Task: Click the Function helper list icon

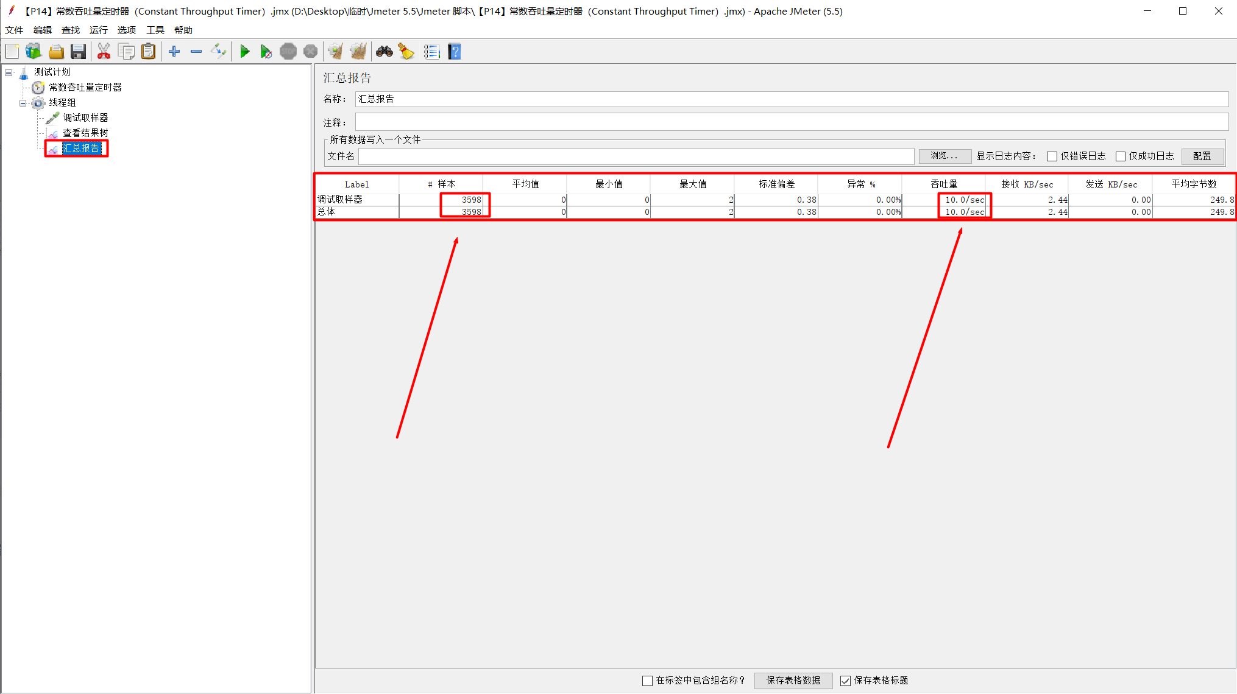Action: coord(431,52)
